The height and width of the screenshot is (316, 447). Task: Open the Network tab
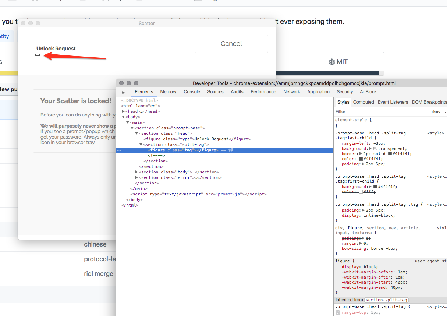pyautogui.click(x=292, y=92)
